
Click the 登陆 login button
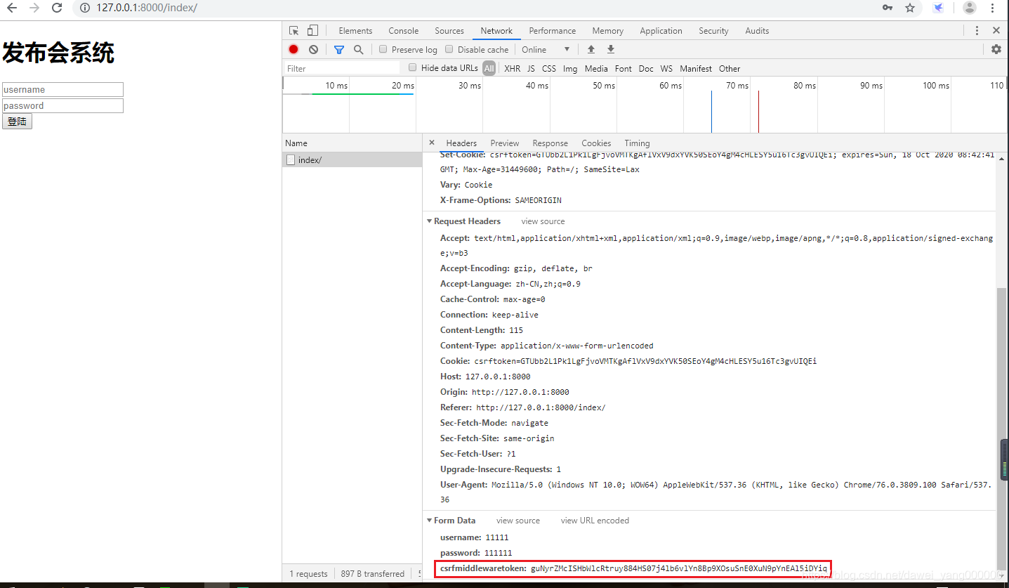[x=17, y=121]
